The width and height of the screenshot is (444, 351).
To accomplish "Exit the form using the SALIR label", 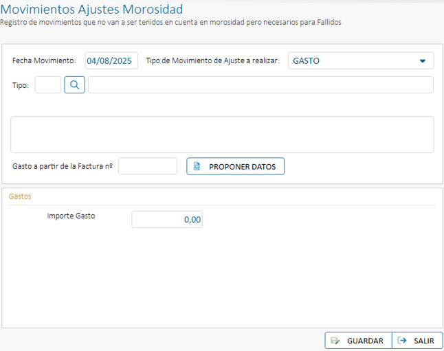I will coord(423,341).
